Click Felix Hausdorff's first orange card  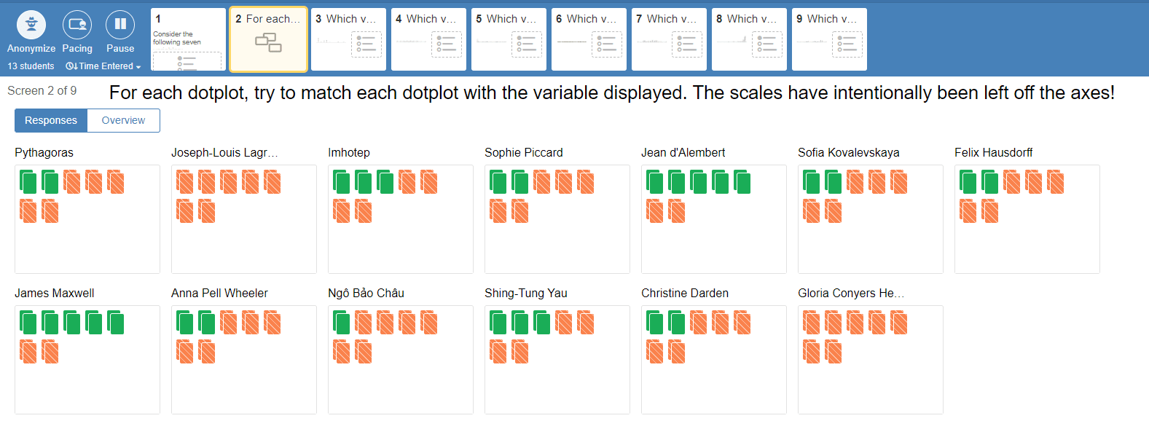(x=1012, y=182)
